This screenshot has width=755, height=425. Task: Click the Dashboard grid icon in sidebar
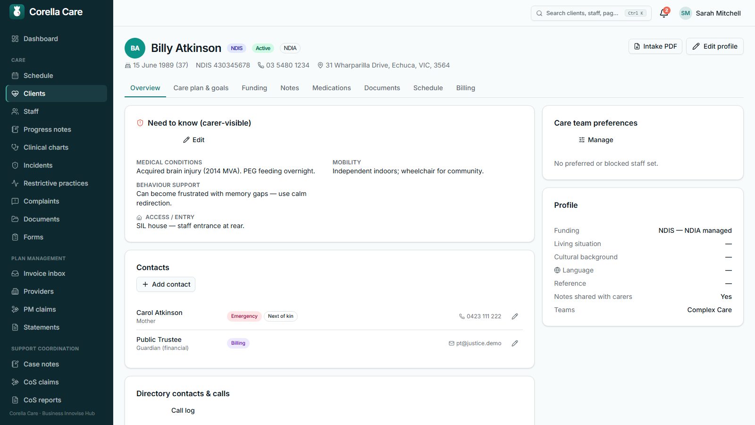(x=15, y=39)
